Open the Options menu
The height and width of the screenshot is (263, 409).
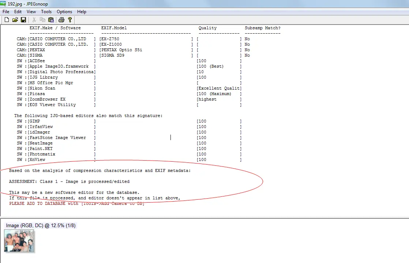point(64,12)
